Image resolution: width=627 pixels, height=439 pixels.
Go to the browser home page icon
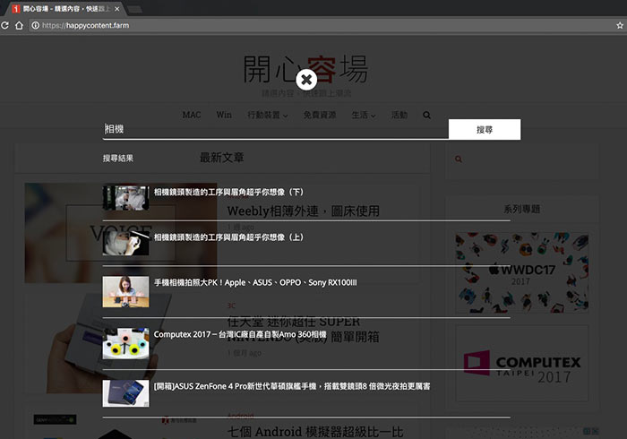point(19,25)
